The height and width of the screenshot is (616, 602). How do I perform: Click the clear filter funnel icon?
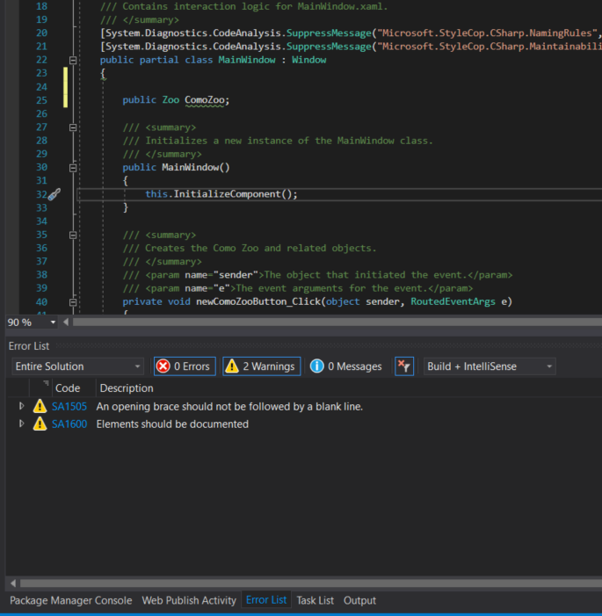(404, 366)
